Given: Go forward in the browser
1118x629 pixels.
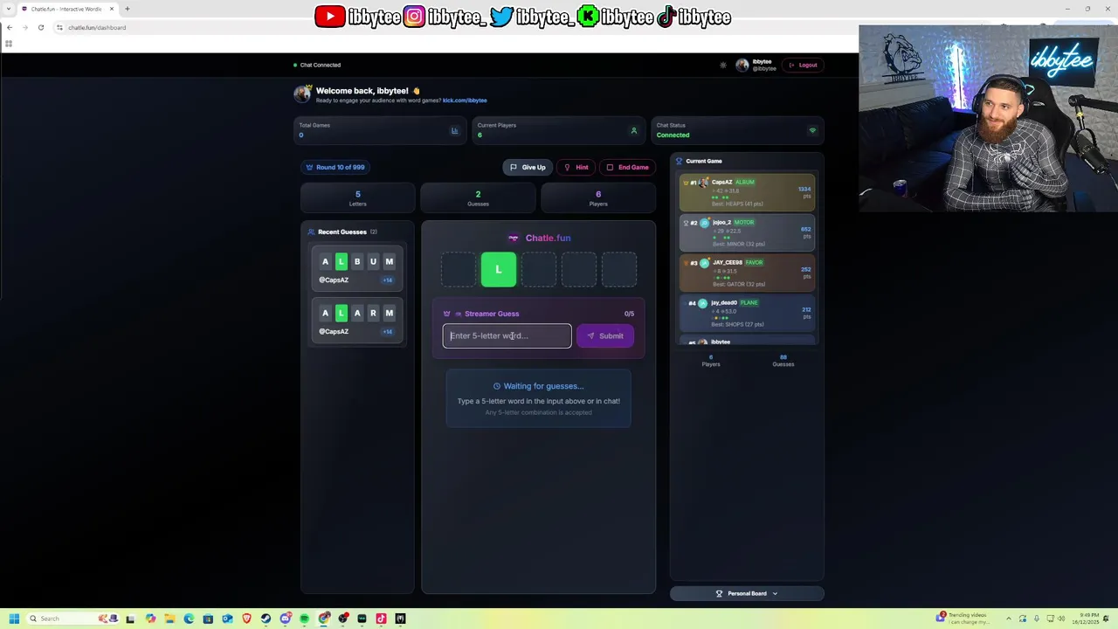Looking at the screenshot, I should click(24, 27).
